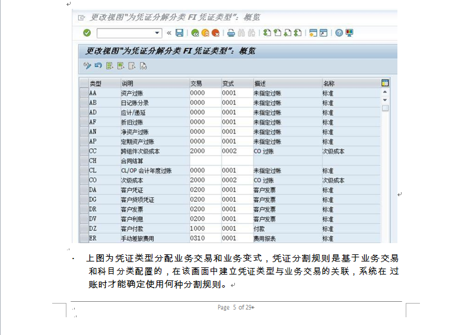Toggle Display/Change pencil-glasses icon
The width and height of the screenshot is (468, 335).
point(87,66)
